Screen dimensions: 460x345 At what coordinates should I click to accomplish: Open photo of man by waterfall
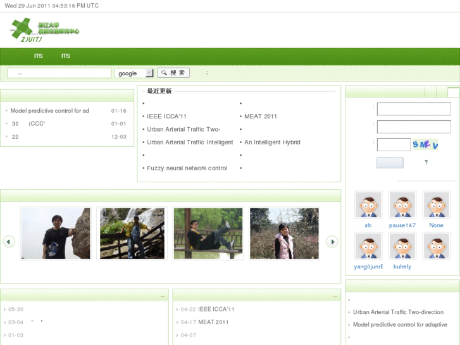[132, 234]
